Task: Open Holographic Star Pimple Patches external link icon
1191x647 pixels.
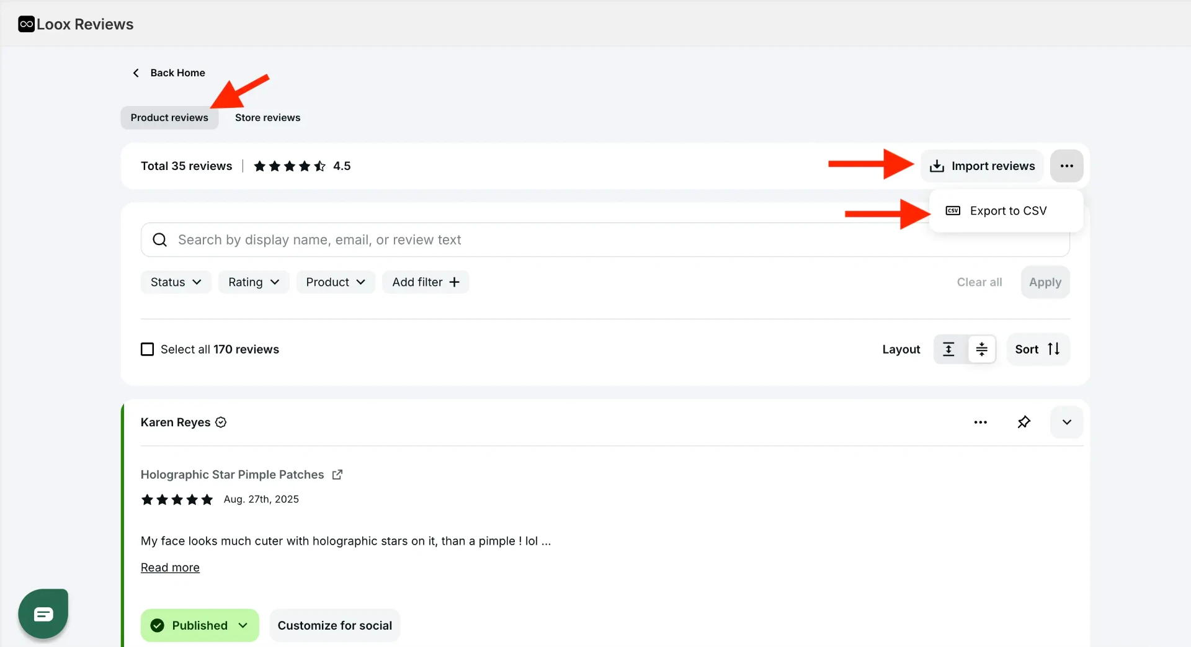Action: (337, 475)
